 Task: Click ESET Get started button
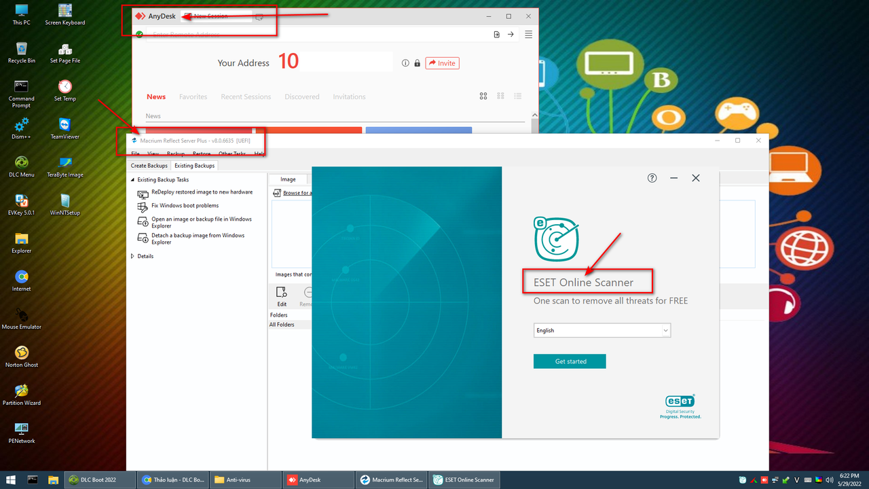coord(570,361)
